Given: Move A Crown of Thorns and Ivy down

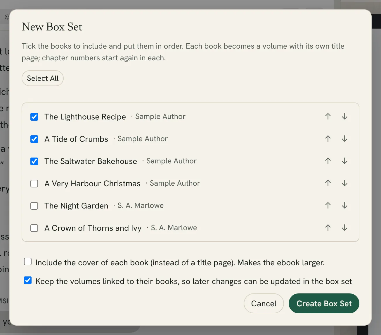Looking at the screenshot, I should point(344,228).
